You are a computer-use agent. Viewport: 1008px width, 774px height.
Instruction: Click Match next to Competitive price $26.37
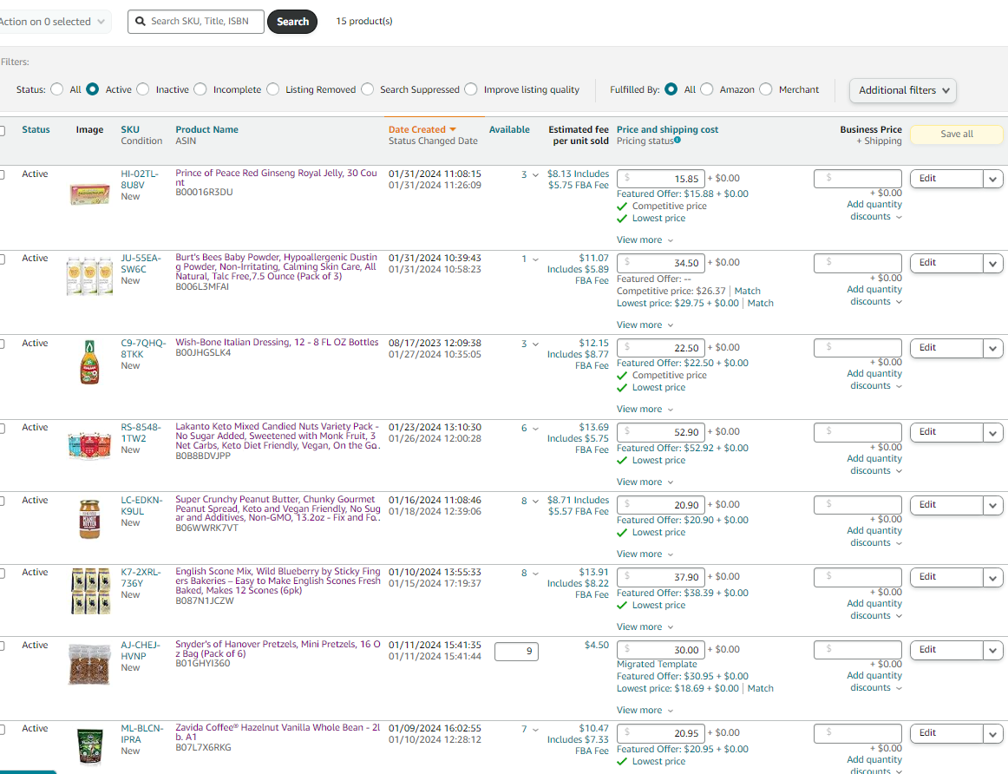coord(747,291)
